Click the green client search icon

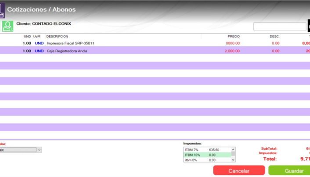coord(8,26)
